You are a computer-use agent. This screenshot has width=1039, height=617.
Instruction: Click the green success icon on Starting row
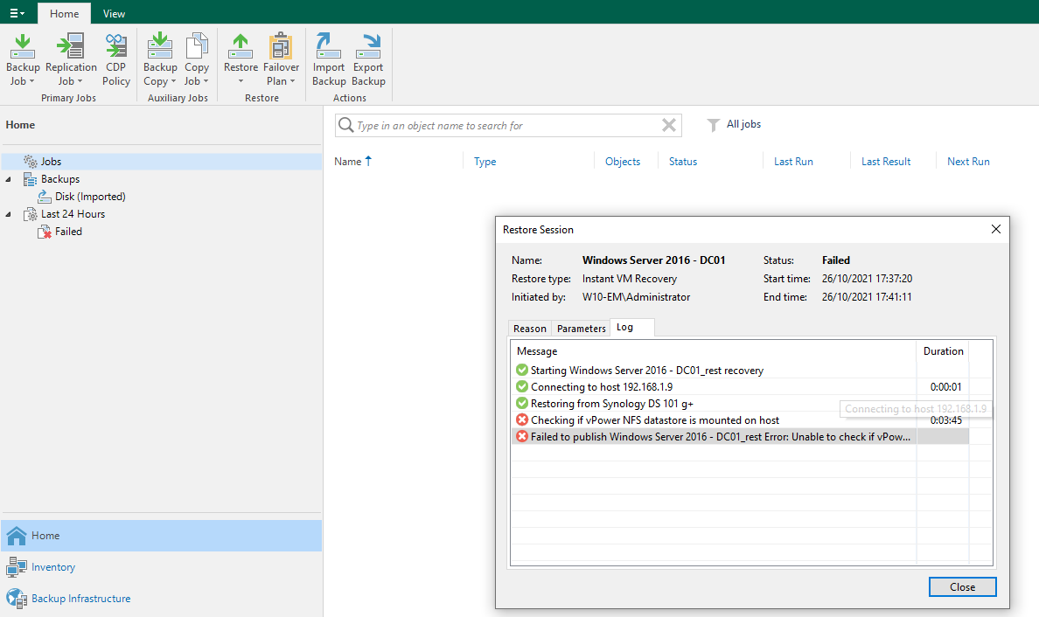tap(522, 370)
